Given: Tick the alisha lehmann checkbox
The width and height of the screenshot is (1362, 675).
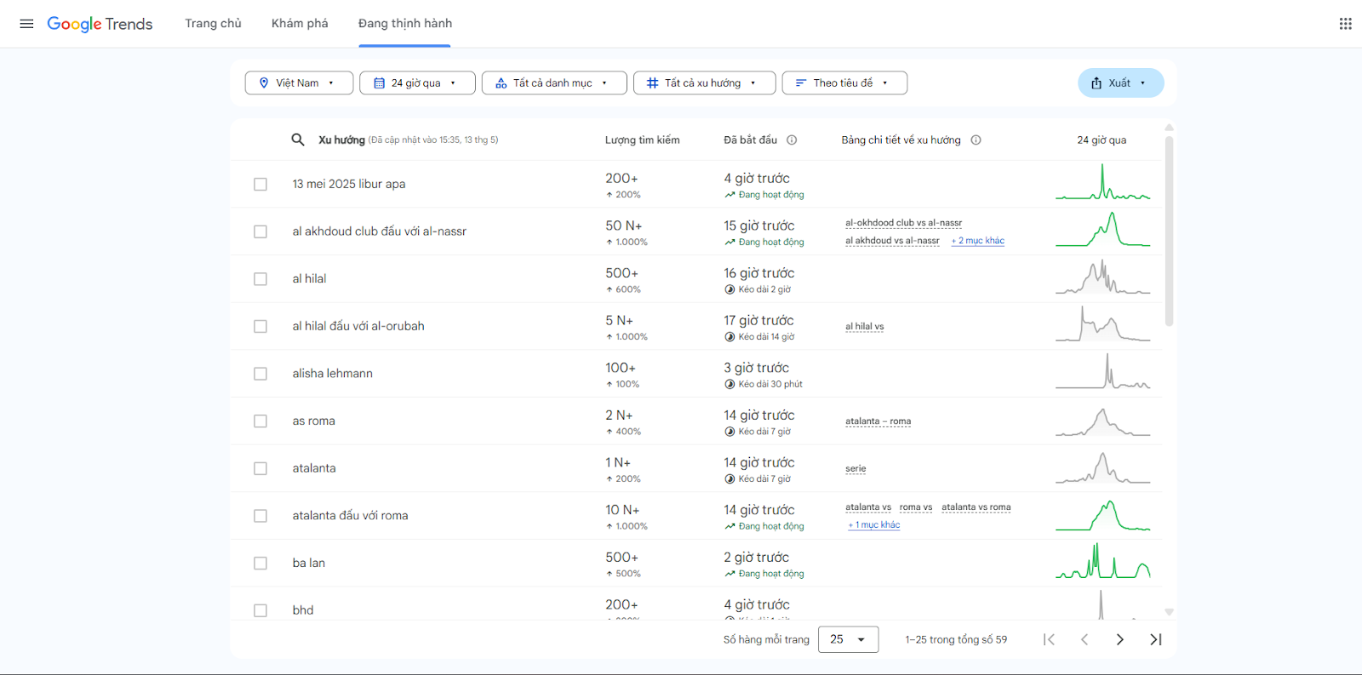Looking at the screenshot, I should point(260,374).
